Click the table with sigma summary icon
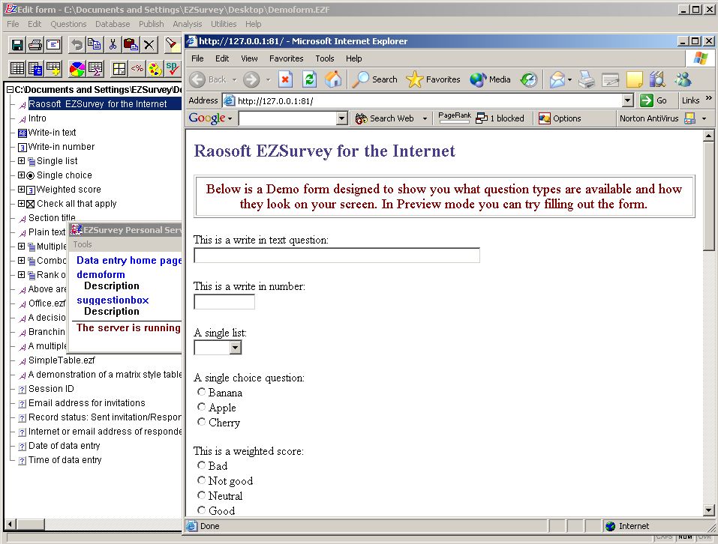This screenshot has height=544, width=718. pos(95,69)
